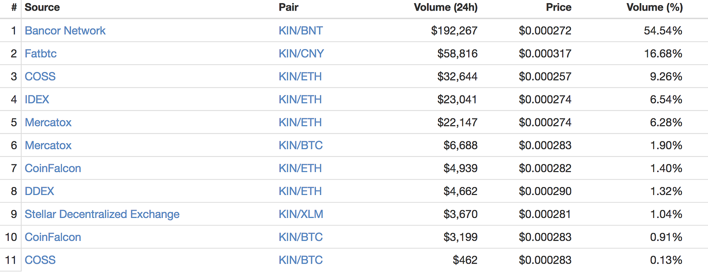Open the KIN/CNY pair link
This screenshot has width=708, height=275.
(x=301, y=53)
